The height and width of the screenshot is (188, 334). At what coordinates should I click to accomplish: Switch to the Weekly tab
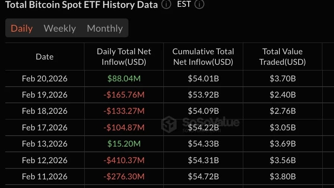click(x=59, y=28)
